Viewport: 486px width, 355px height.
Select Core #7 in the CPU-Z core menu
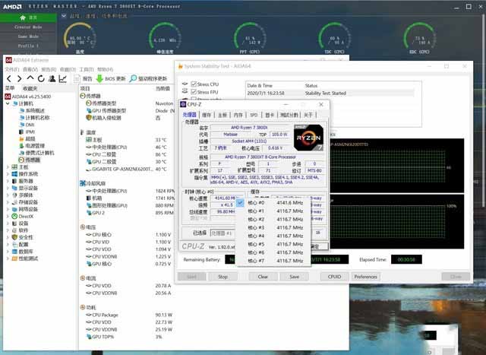tap(273, 261)
